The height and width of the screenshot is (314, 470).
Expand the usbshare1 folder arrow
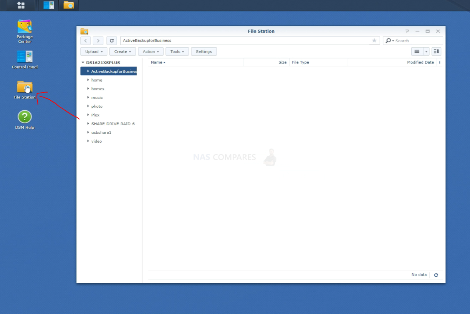(88, 132)
